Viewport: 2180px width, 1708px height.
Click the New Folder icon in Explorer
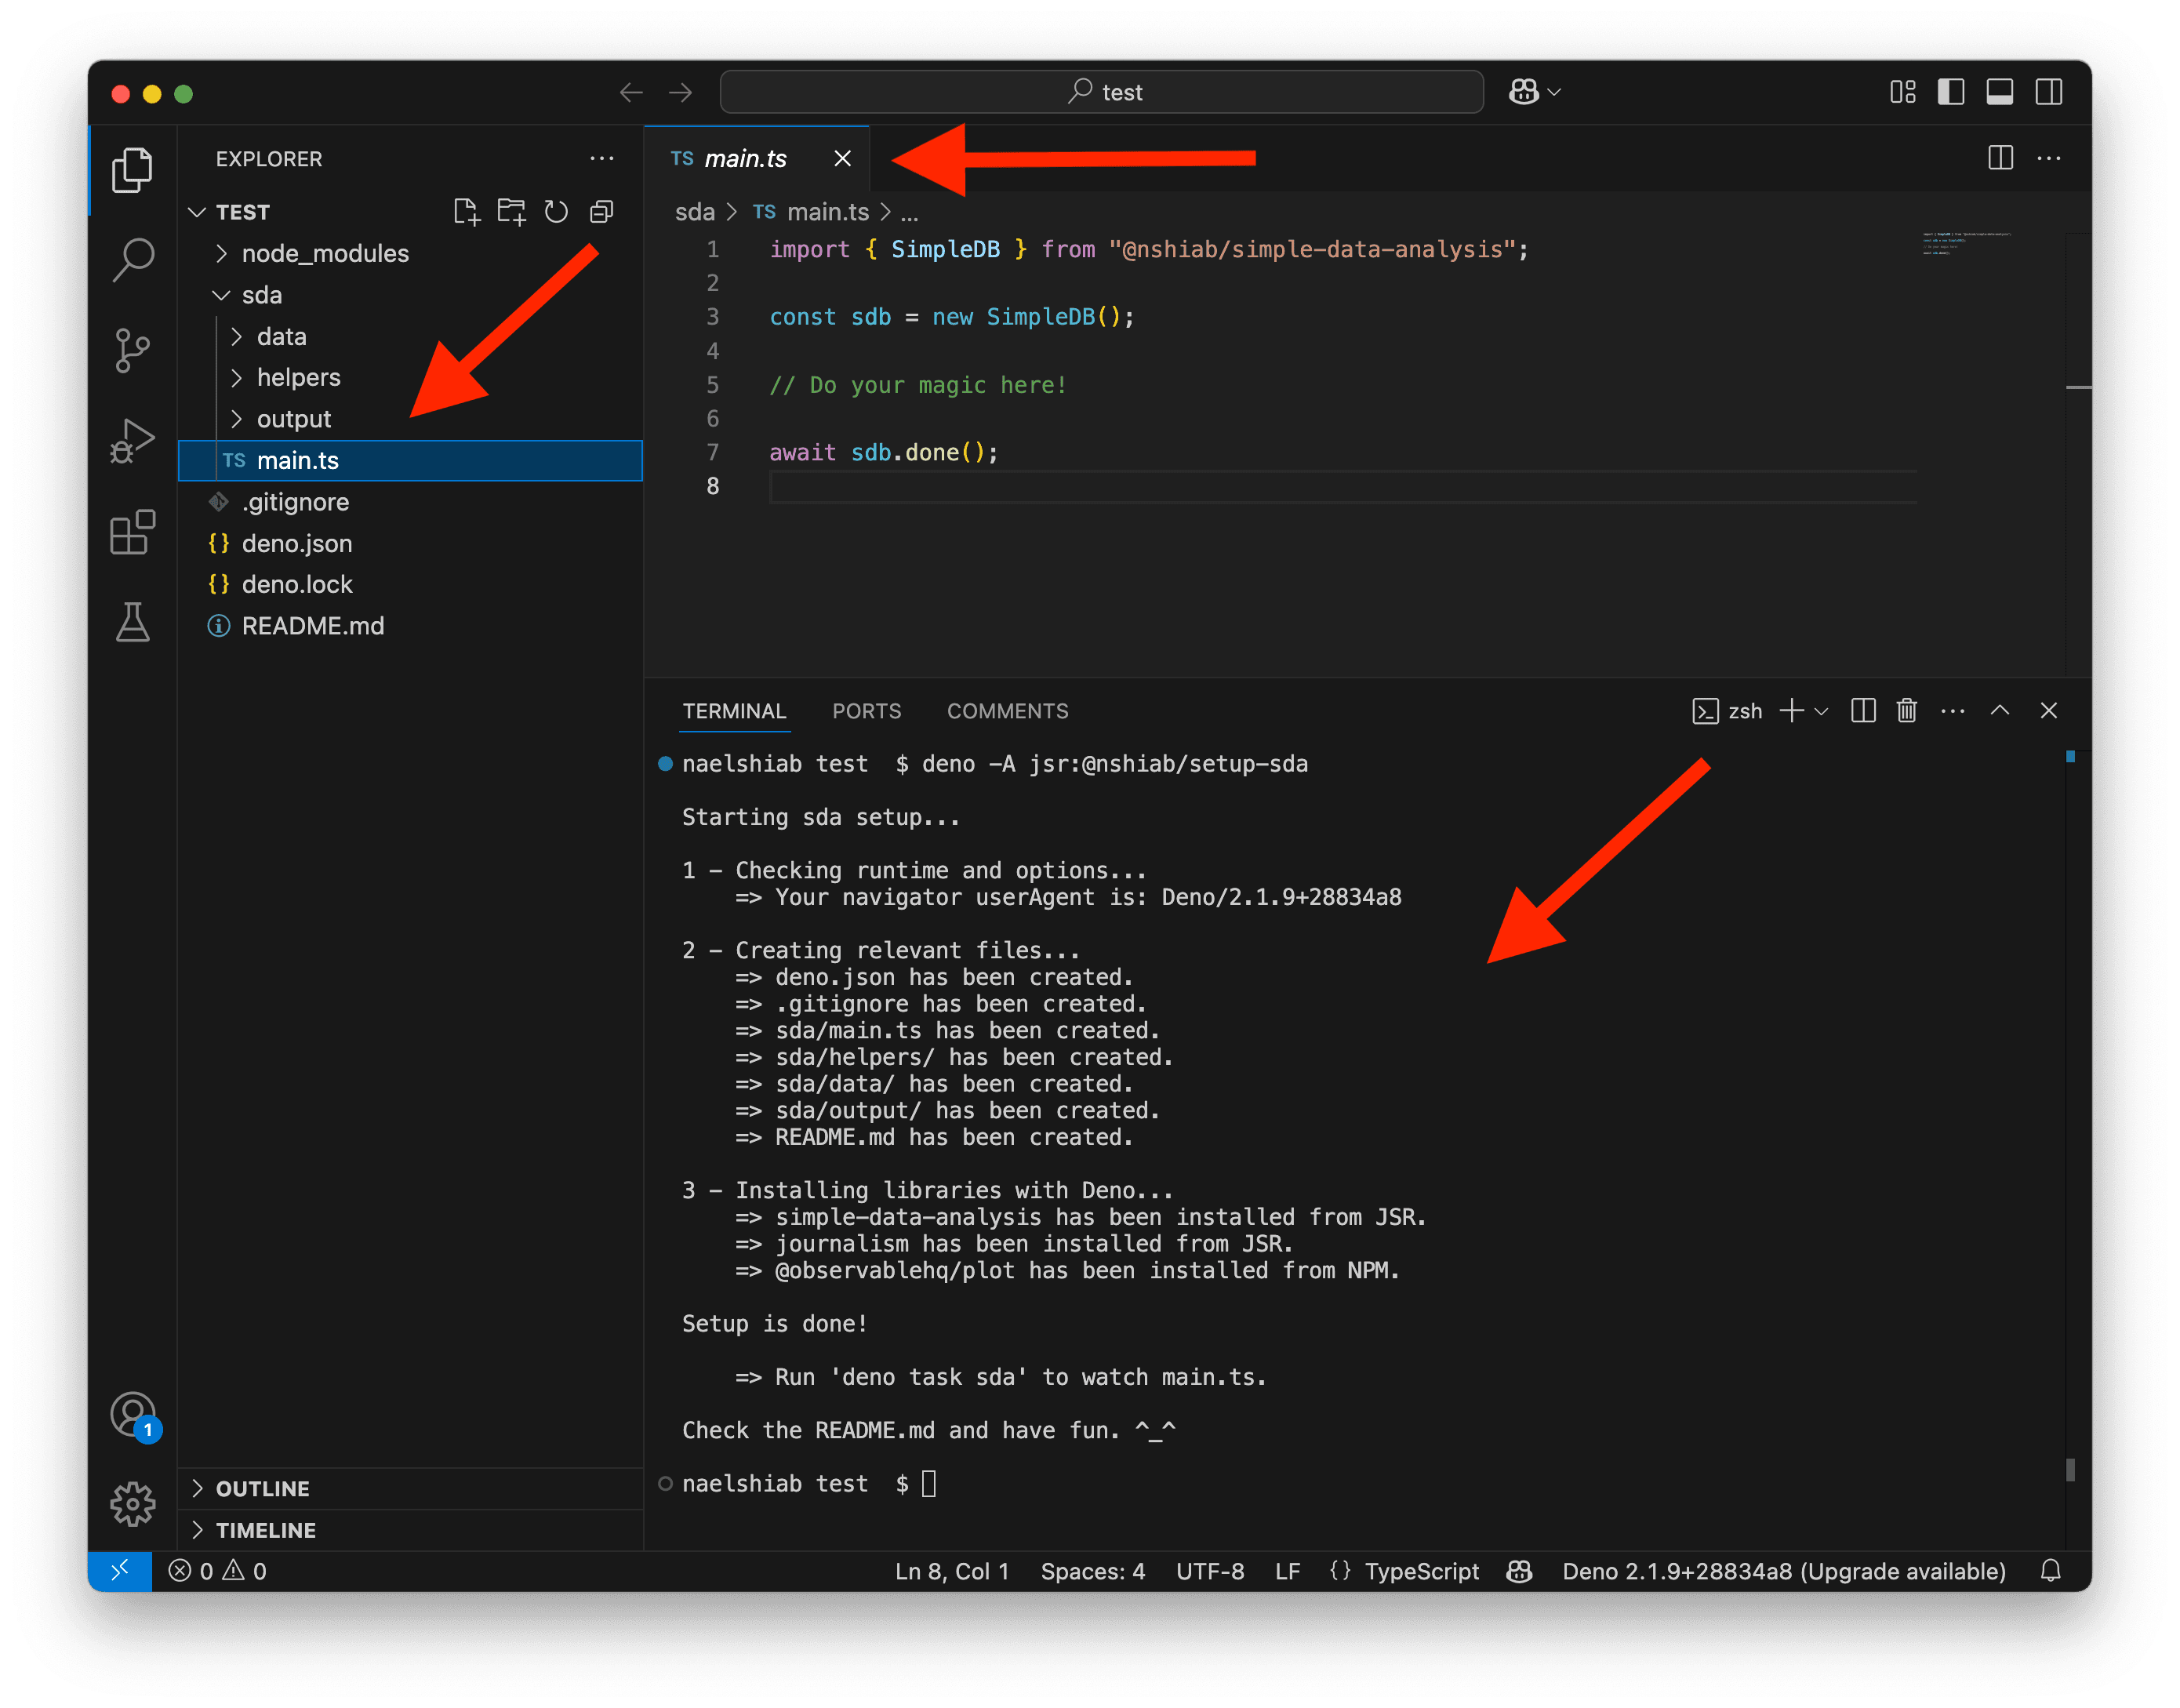coord(511,212)
